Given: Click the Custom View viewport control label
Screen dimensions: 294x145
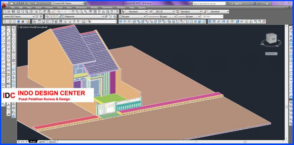Looking at the screenshot, I should (28, 27).
